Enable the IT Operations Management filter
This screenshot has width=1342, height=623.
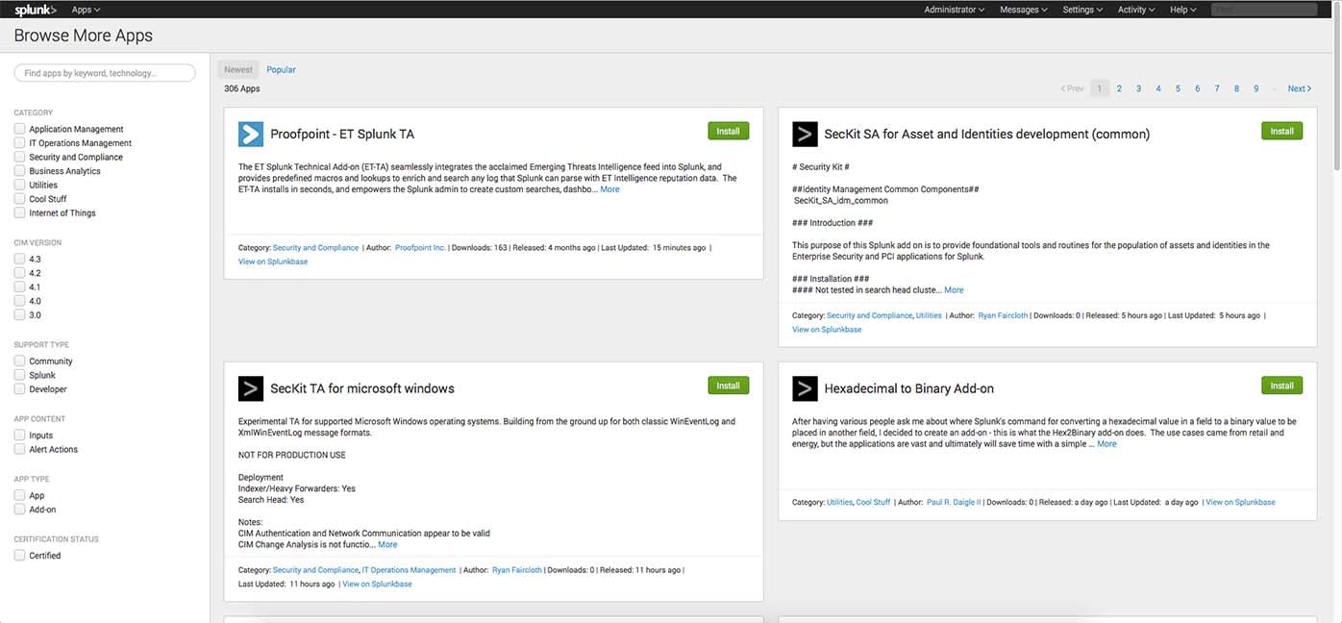[x=19, y=142]
